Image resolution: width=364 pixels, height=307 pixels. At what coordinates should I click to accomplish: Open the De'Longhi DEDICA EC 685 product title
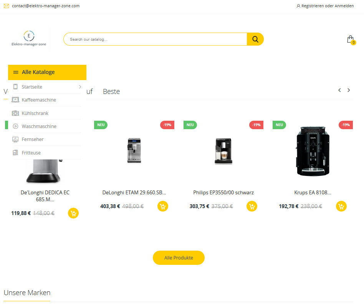tap(45, 196)
